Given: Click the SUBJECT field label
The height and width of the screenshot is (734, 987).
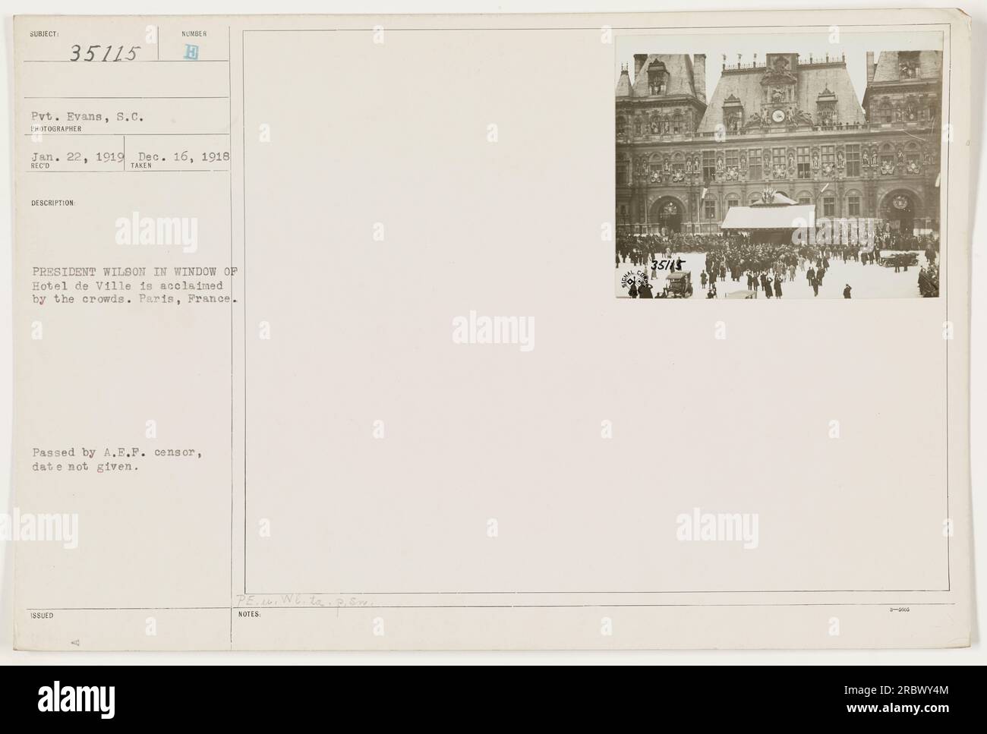Looking at the screenshot, I should 46,33.
